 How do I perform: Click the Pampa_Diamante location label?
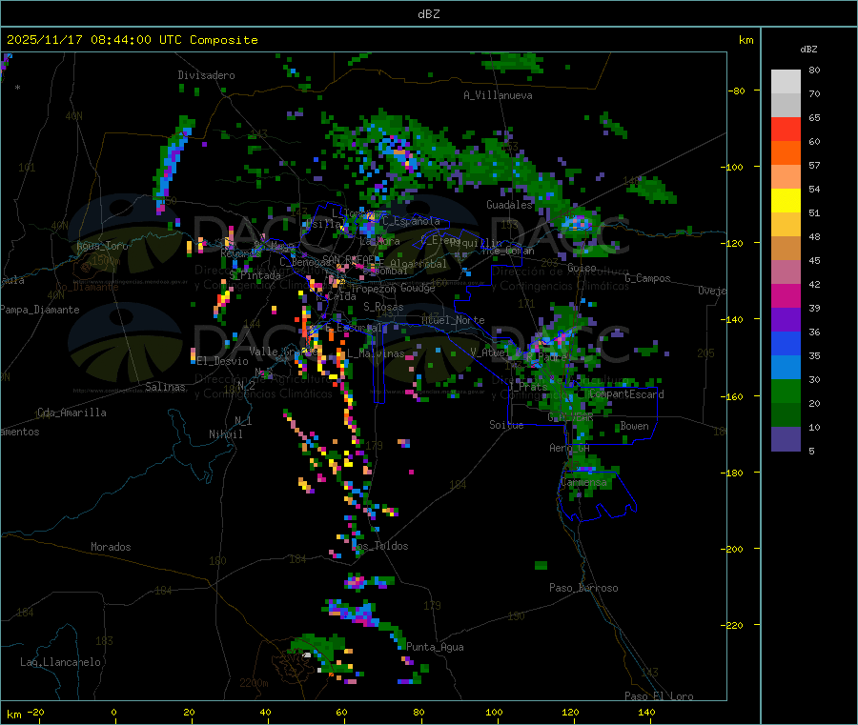coord(40,310)
